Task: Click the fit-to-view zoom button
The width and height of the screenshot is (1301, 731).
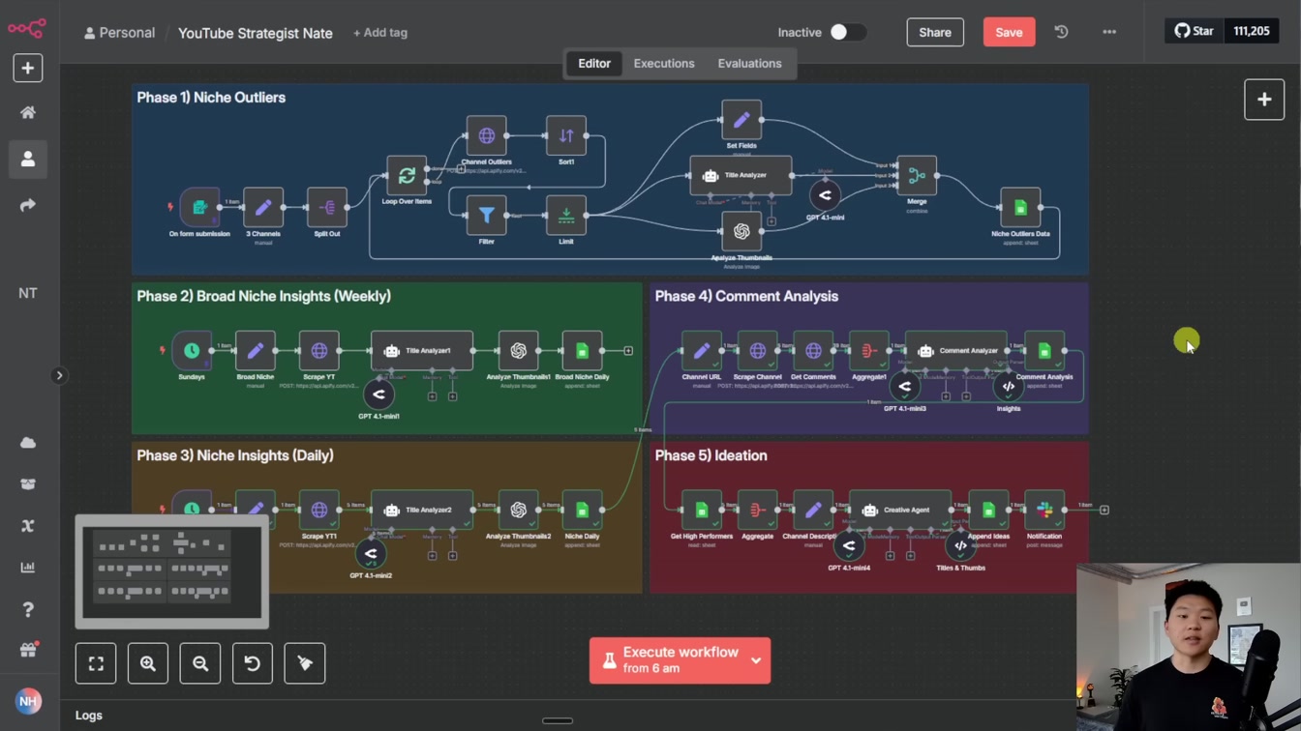Action: [96, 663]
